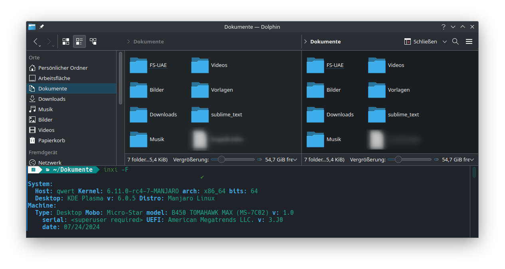The image size is (505, 269).
Task: Click the terminal panel scrollbar
Action: coord(474,172)
